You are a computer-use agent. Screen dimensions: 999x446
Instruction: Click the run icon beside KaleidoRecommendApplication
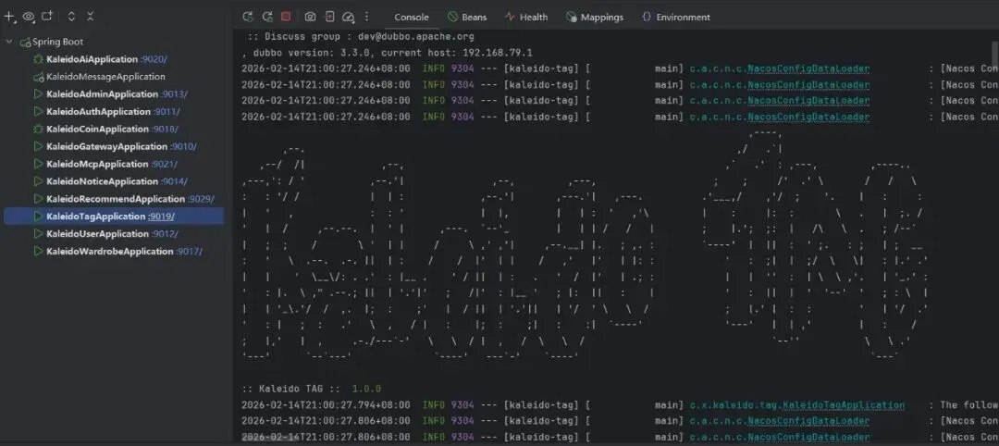tap(38, 199)
